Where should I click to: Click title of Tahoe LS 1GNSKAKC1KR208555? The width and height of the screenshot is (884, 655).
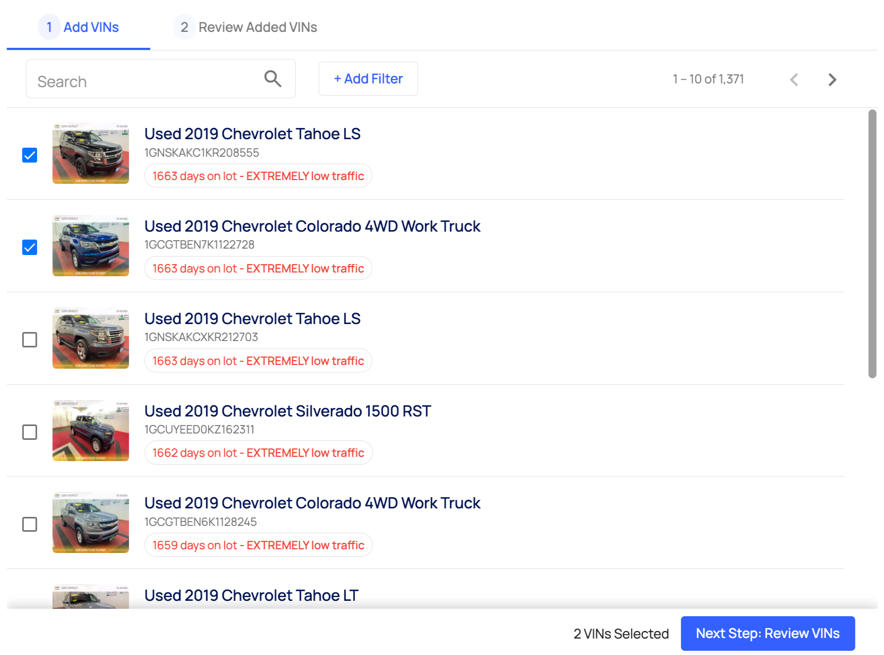click(252, 134)
